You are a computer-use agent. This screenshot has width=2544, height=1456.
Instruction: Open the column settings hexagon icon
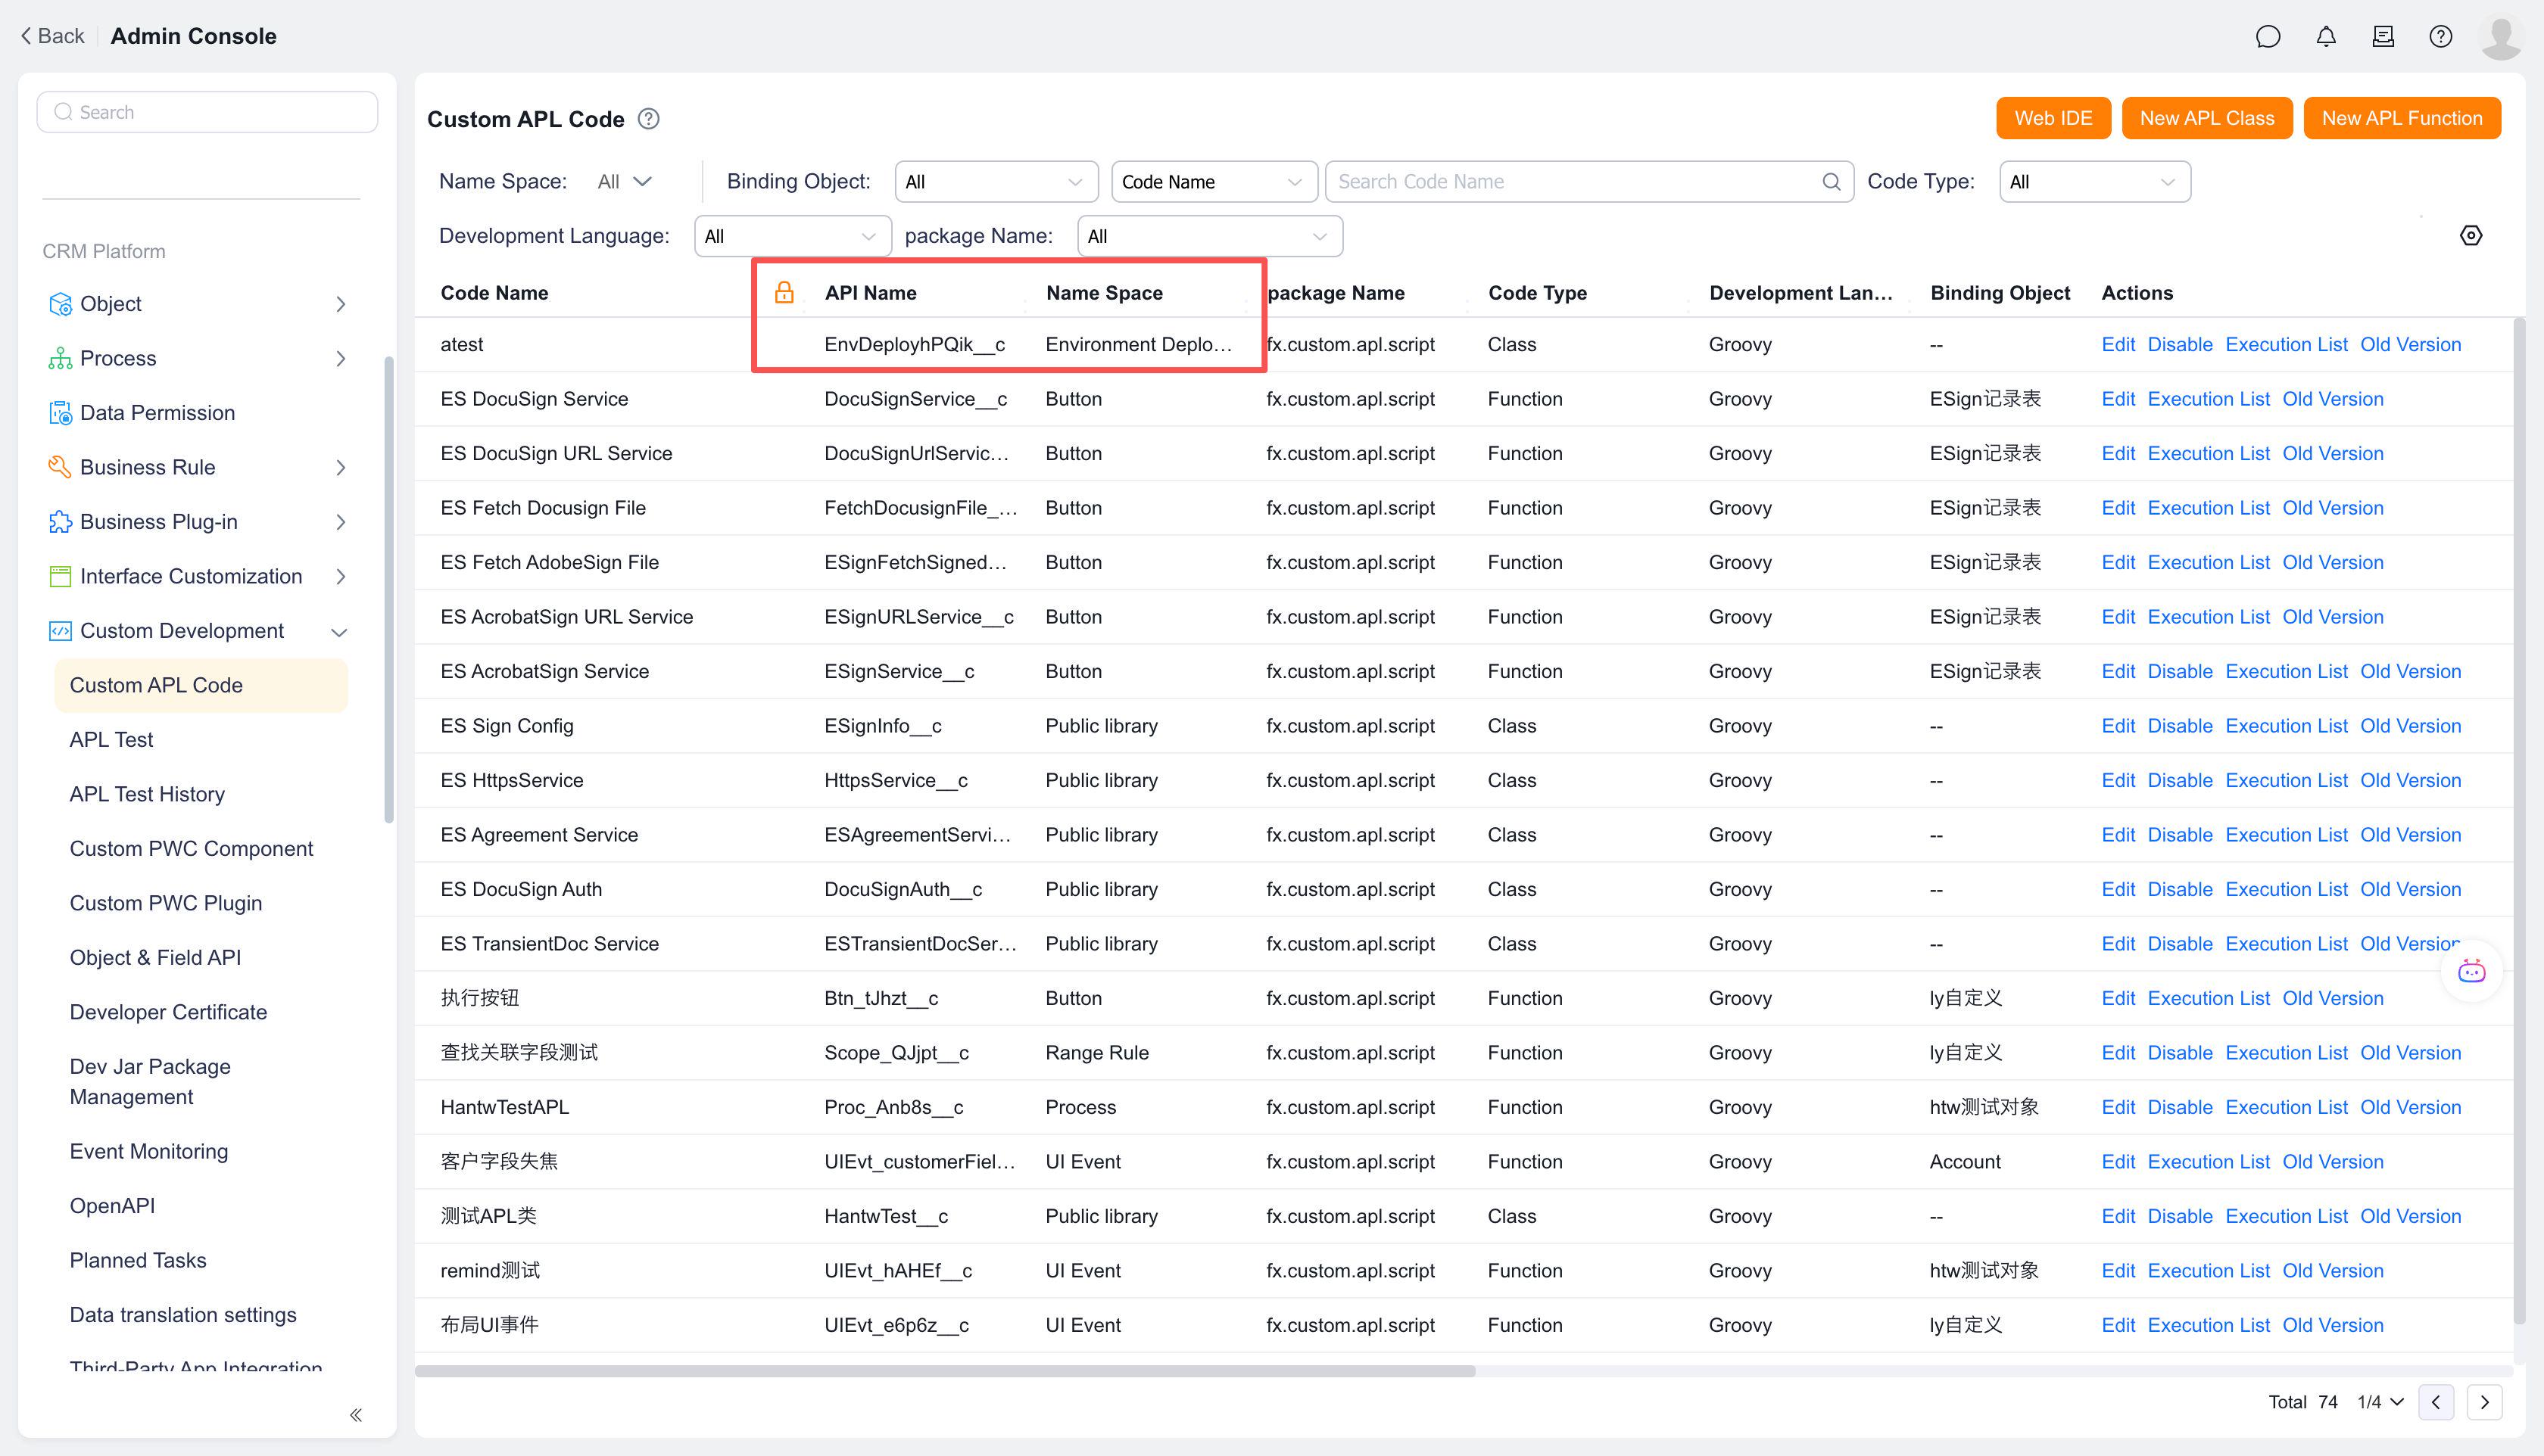2470,236
